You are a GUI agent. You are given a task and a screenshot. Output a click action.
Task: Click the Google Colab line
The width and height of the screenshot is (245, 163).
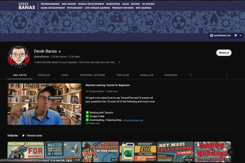point(95,116)
